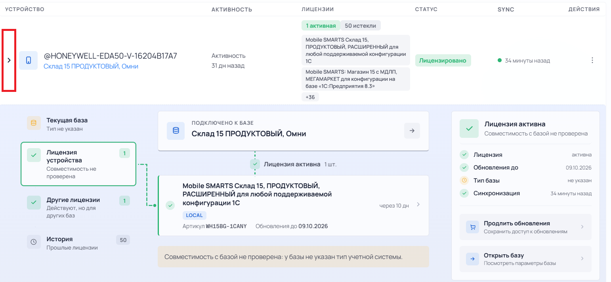Screen dimensions: 611x282
Task: Click check icon beside Обновления до in summary
Action: [x=464, y=168]
